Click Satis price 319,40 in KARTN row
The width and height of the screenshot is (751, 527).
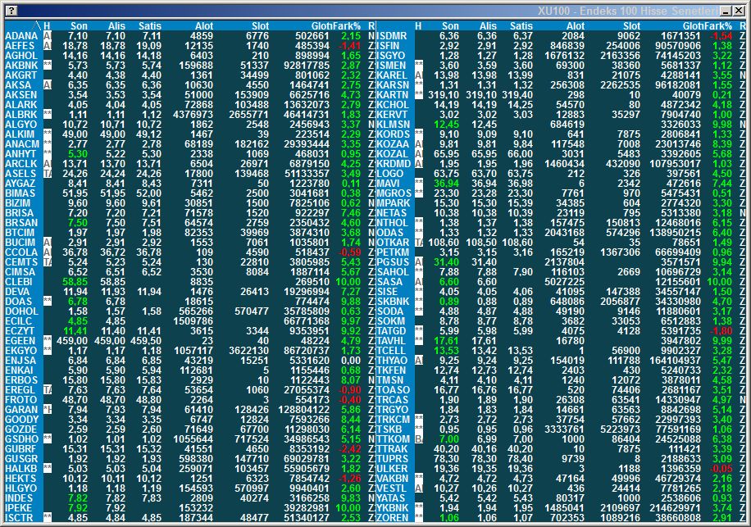coord(517,95)
